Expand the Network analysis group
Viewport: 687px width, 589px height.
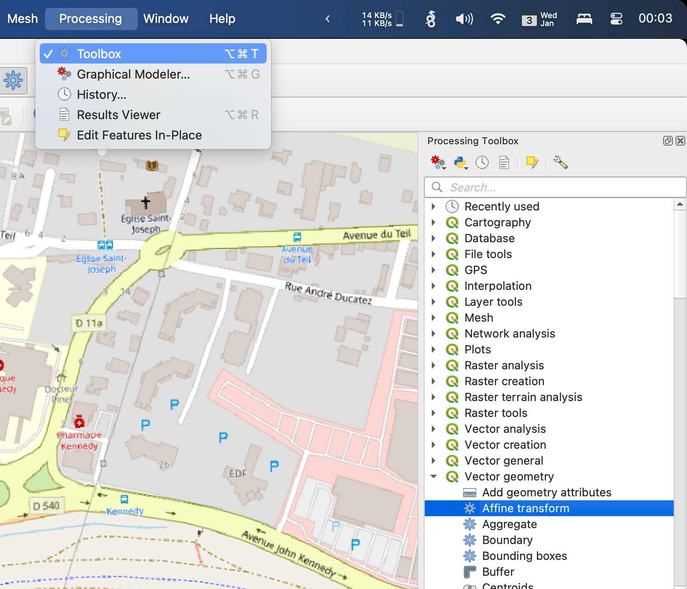434,334
